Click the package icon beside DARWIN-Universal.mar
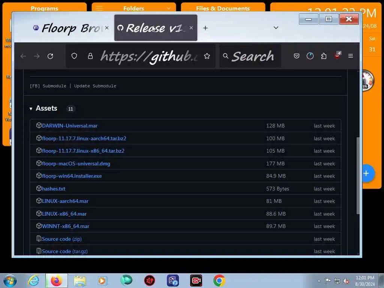 point(39,125)
